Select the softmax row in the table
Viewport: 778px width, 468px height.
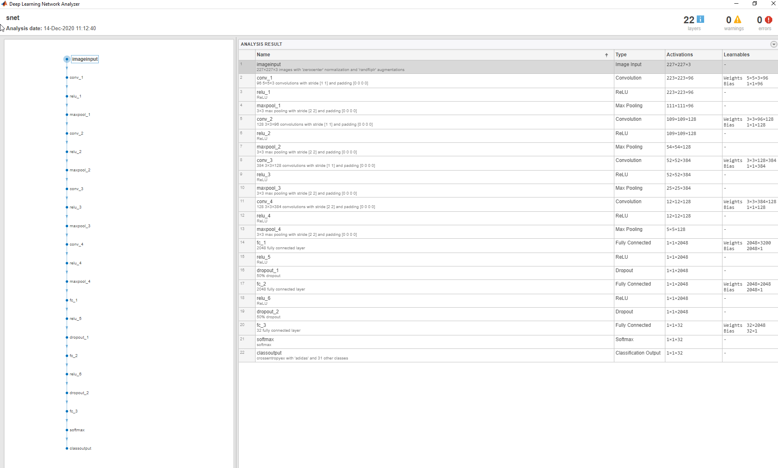coord(508,342)
